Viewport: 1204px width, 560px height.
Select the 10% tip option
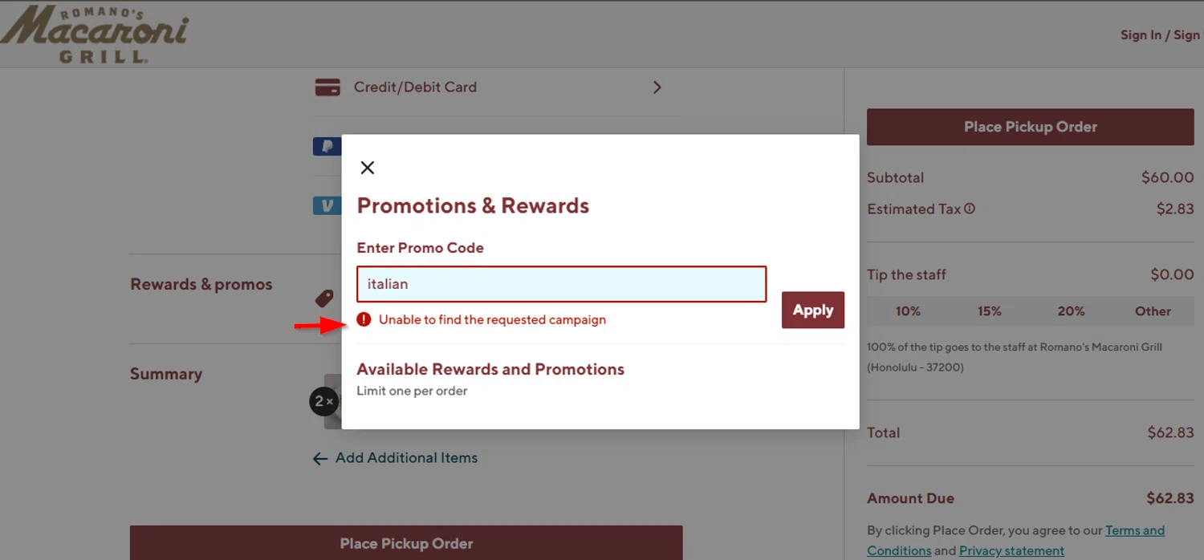click(908, 311)
